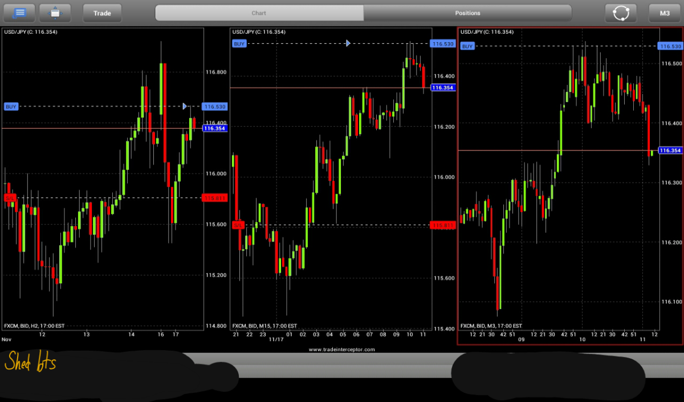684x402 pixels.
Task: Click the USD/JPY title of the M15 chart
Action: 259,32
